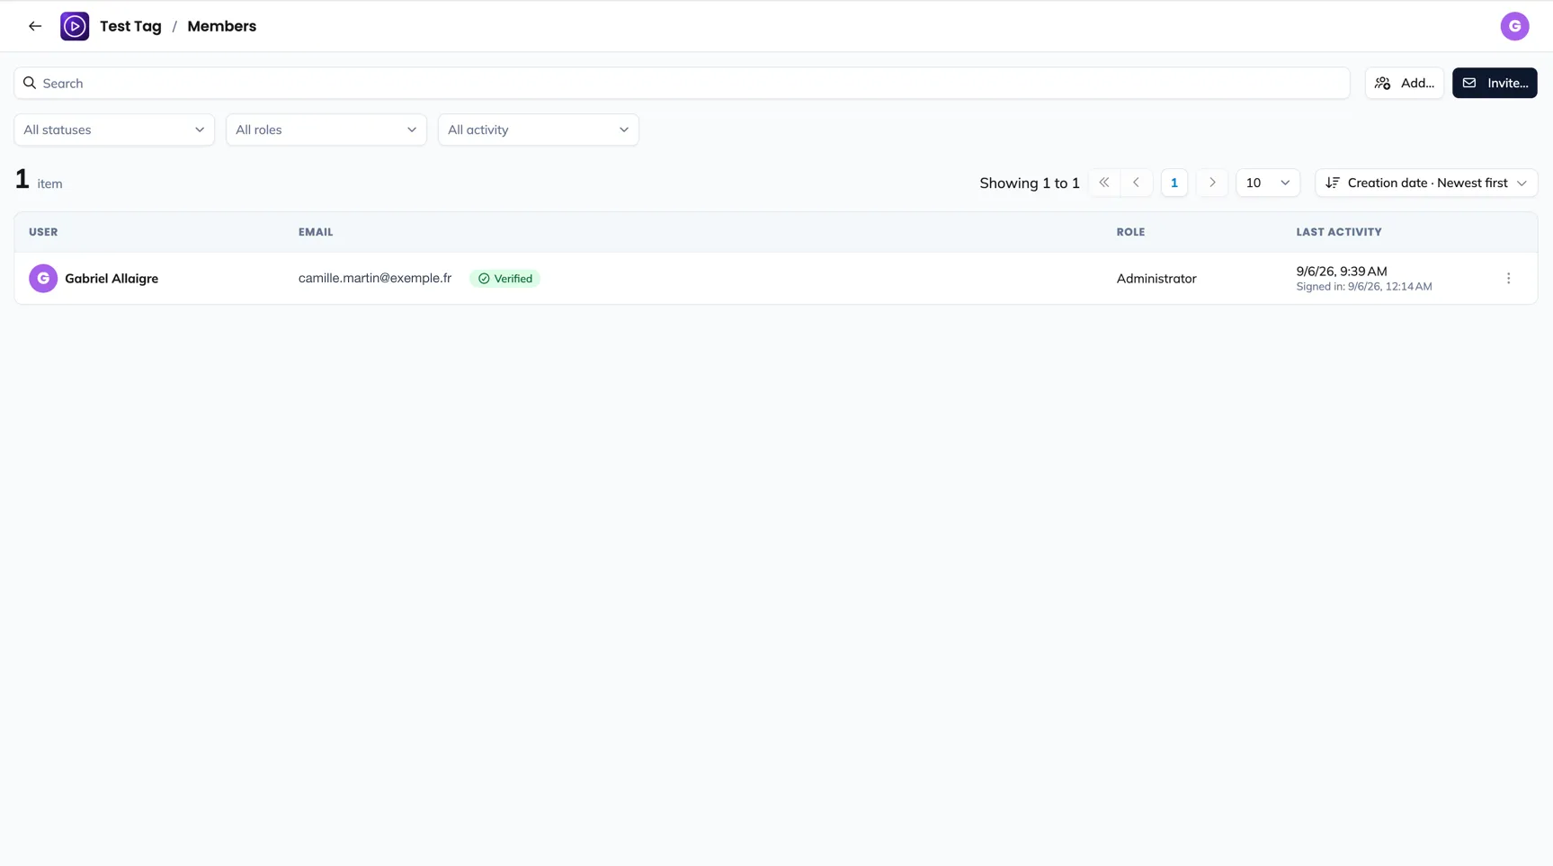Open the row actions three-dot menu

[x=1508, y=279]
